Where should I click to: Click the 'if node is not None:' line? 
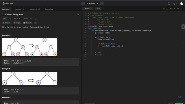[x=107, y=44]
